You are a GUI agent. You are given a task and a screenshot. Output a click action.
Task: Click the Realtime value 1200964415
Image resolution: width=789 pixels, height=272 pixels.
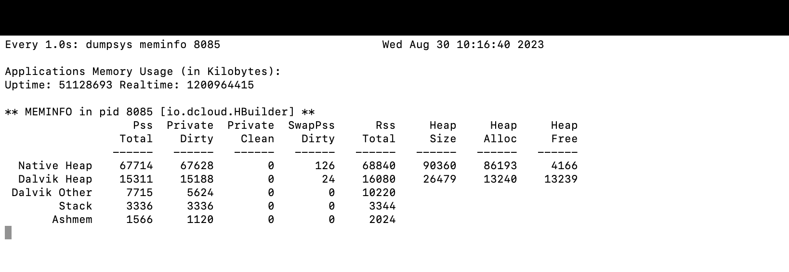(x=220, y=85)
